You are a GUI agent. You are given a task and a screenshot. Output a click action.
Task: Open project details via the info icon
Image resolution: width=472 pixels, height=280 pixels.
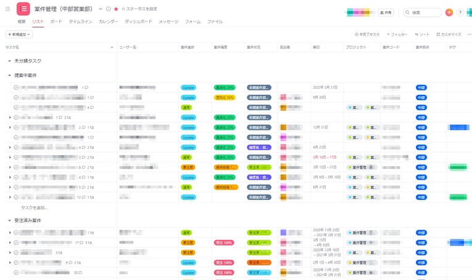tap(109, 9)
